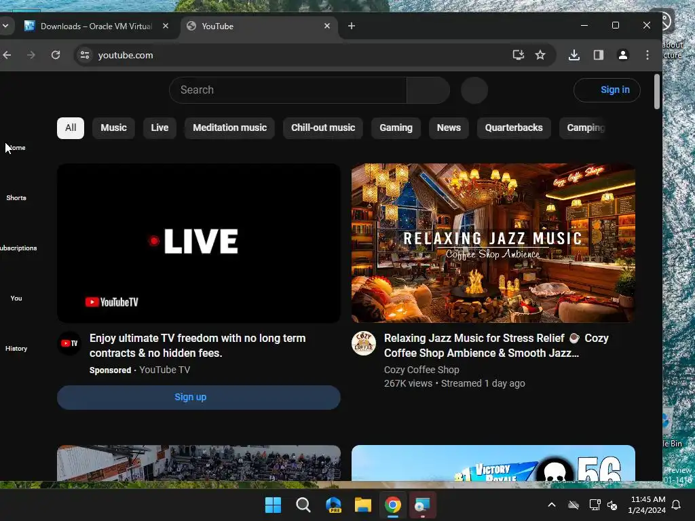695x521 pixels.
Task: Reload the YouTube page
Action: click(56, 55)
